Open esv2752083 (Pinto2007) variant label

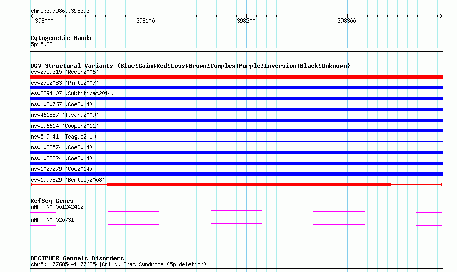(x=65, y=83)
